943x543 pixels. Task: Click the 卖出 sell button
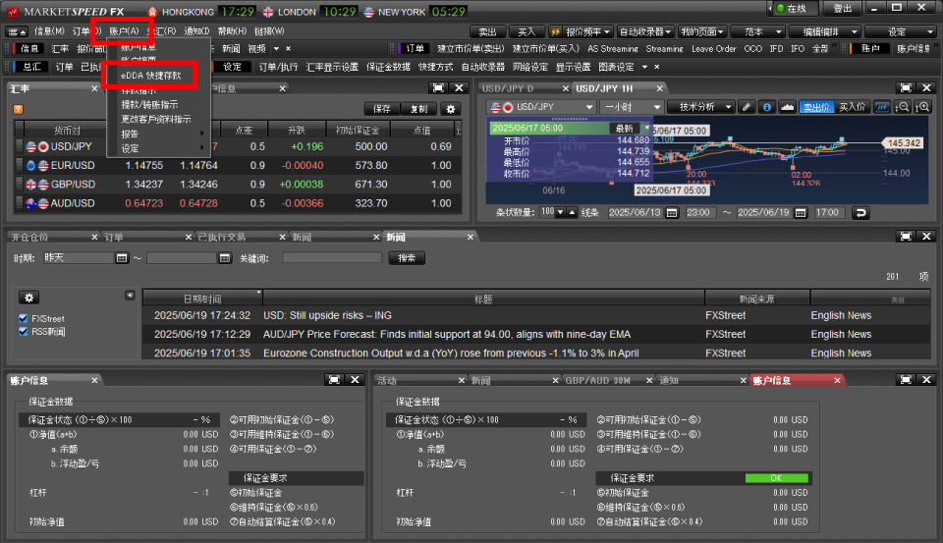click(x=487, y=31)
